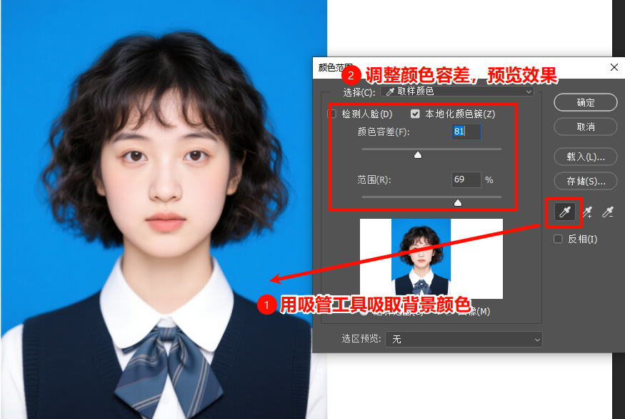Click the 取消 cancel button
Viewport: 625px width, 419px height.
click(x=586, y=127)
